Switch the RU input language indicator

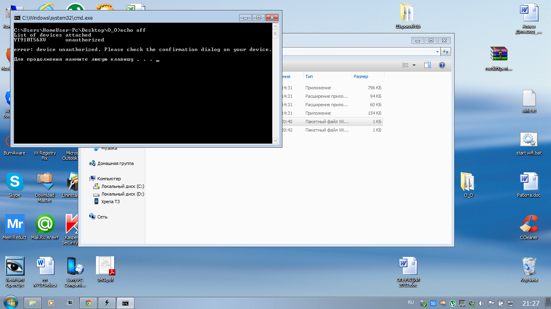[411, 303]
